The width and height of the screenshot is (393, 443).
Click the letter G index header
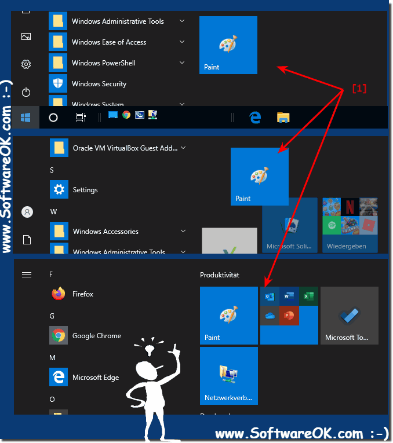(52, 316)
